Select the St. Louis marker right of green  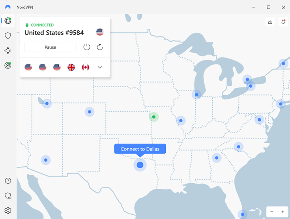point(181,121)
